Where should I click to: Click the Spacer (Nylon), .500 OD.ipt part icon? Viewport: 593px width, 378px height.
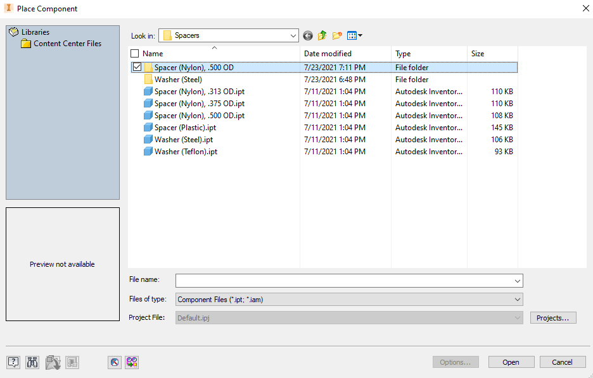148,116
